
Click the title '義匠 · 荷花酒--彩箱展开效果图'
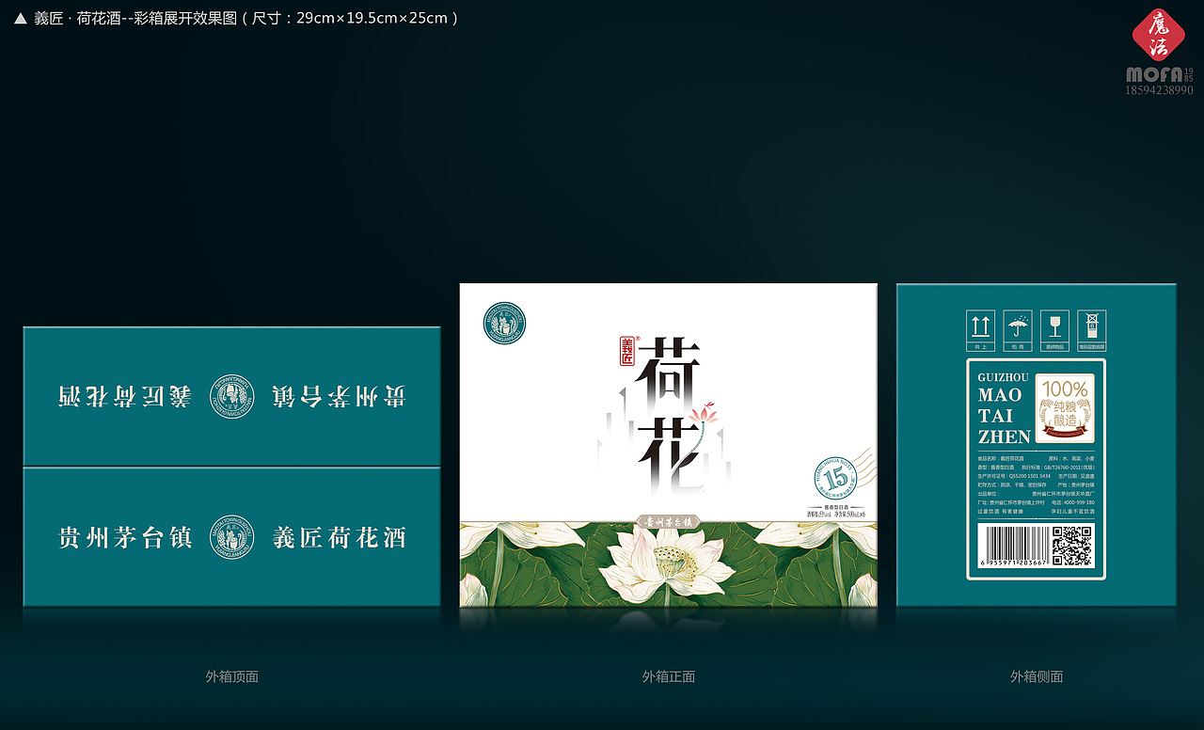(137, 18)
